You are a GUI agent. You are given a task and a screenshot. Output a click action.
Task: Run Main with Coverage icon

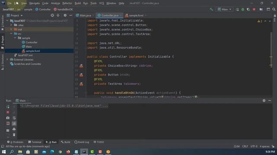[248, 9]
